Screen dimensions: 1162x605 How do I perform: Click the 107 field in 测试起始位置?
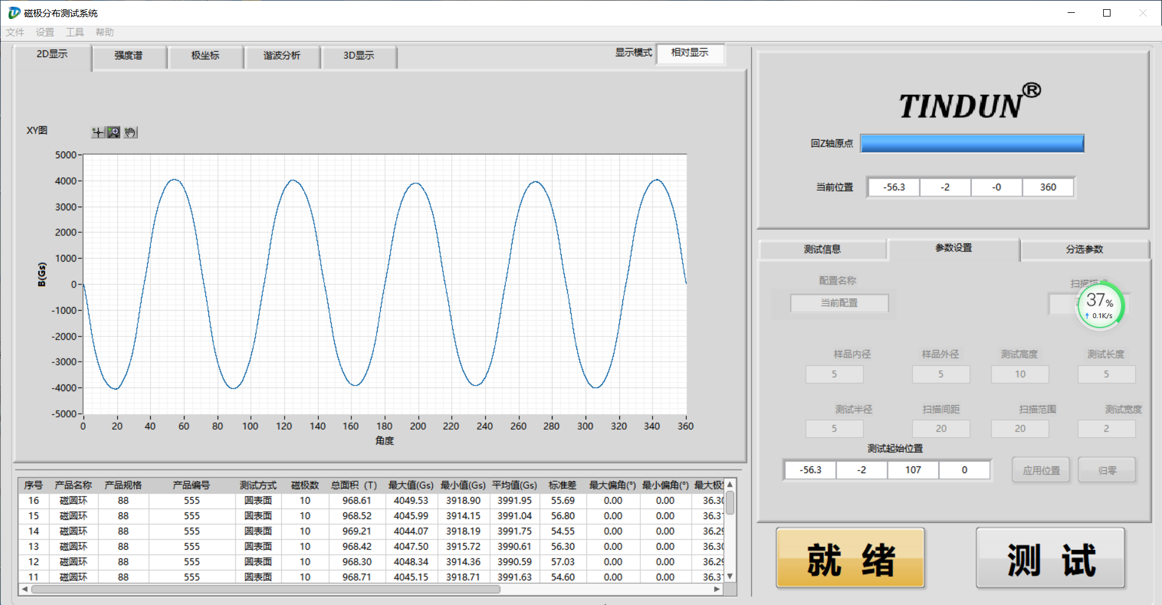click(913, 470)
